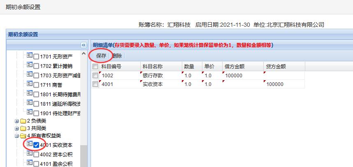Click the folder icon of 3 共同类

[23, 128]
